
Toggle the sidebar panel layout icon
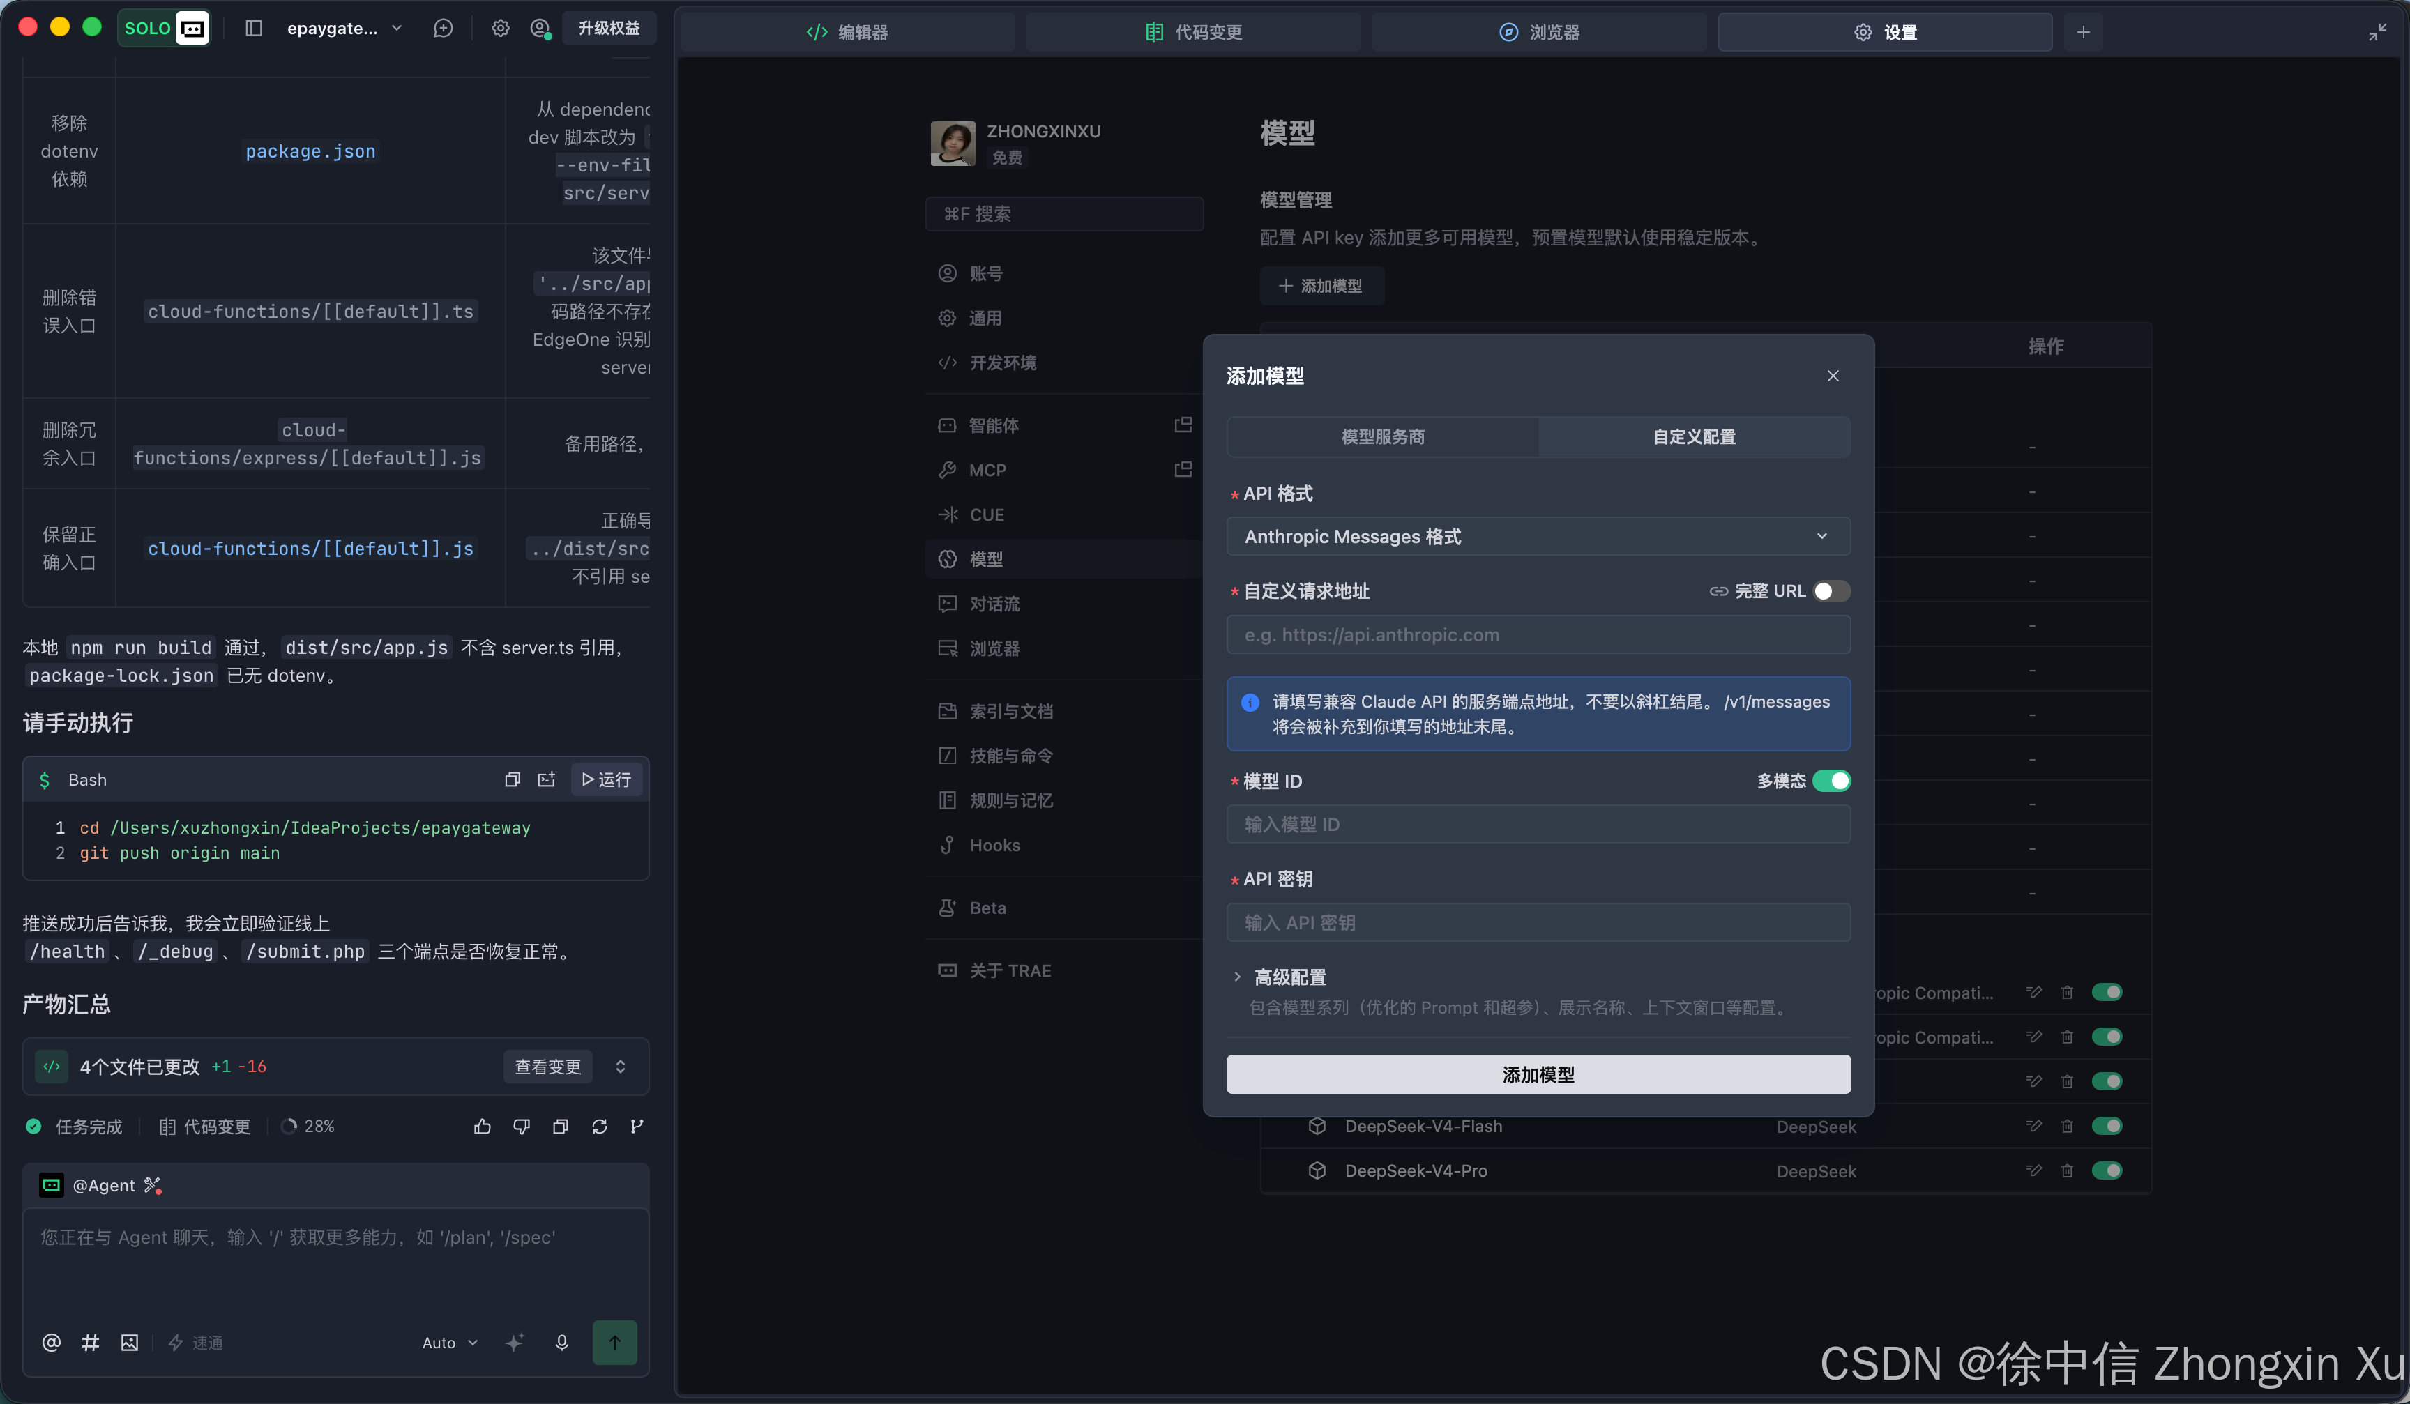(x=253, y=29)
